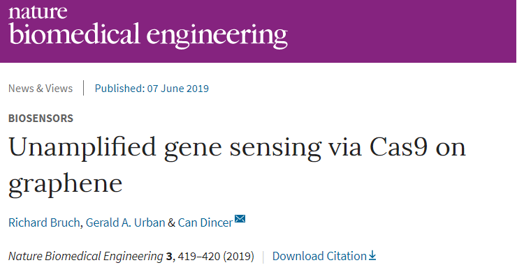
Task: Click the page range 419–420 in citation
Action: click(199, 256)
